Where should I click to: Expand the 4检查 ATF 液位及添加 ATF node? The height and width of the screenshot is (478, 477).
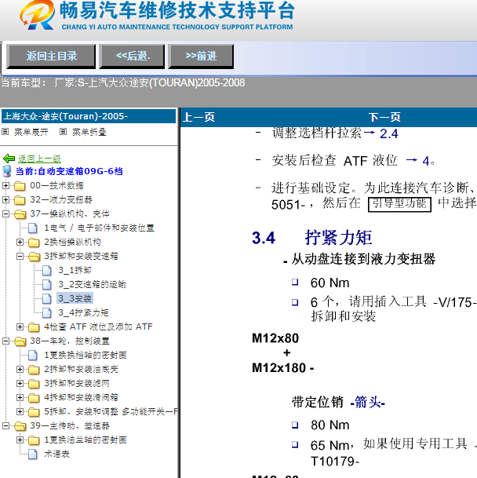[20, 327]
